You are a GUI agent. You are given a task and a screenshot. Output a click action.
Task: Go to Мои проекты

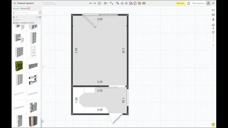click(198, 3)
